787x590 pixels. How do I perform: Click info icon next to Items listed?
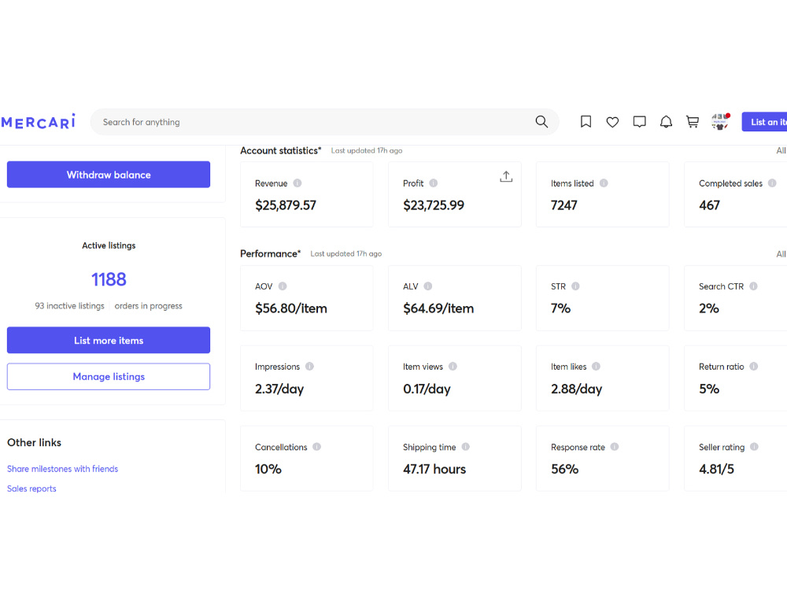coord(604,183)
